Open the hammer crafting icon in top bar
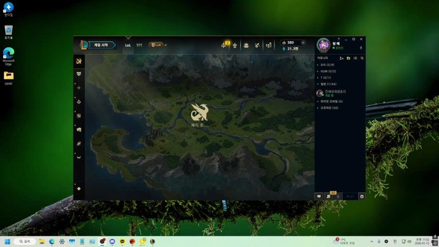This screenshot has width=439, height=247. coord(257,45)
